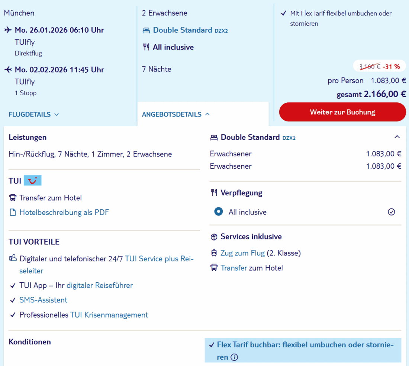Click the service agent icon under TUI Vorteile
Viewport: 409px width, 366px height.
[x=13, y=258]
